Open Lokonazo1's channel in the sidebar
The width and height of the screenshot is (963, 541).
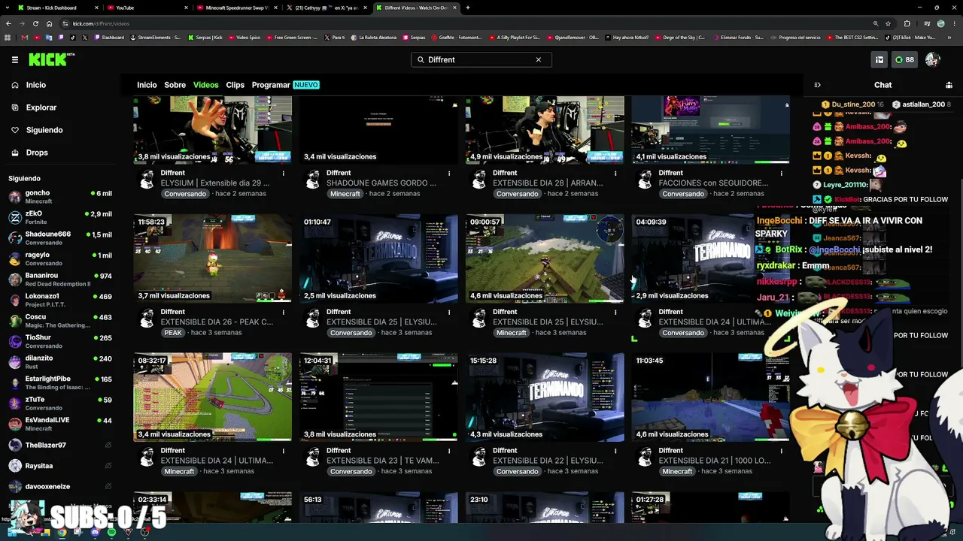click(x=60, y=301)
